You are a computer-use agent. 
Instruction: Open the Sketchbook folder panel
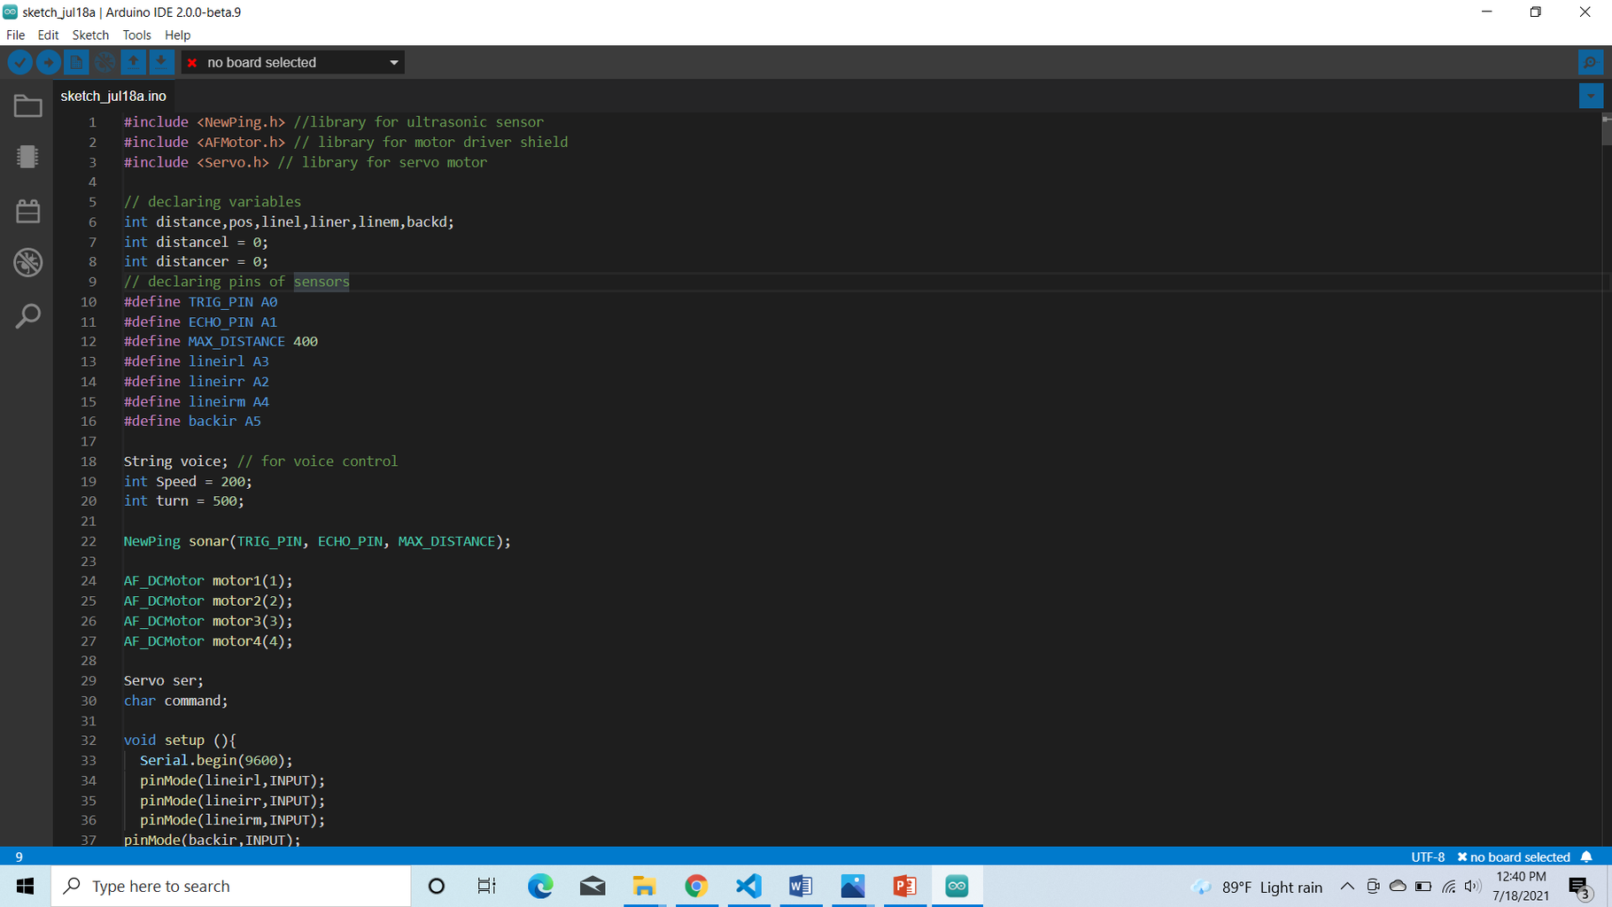coord(28,106)
